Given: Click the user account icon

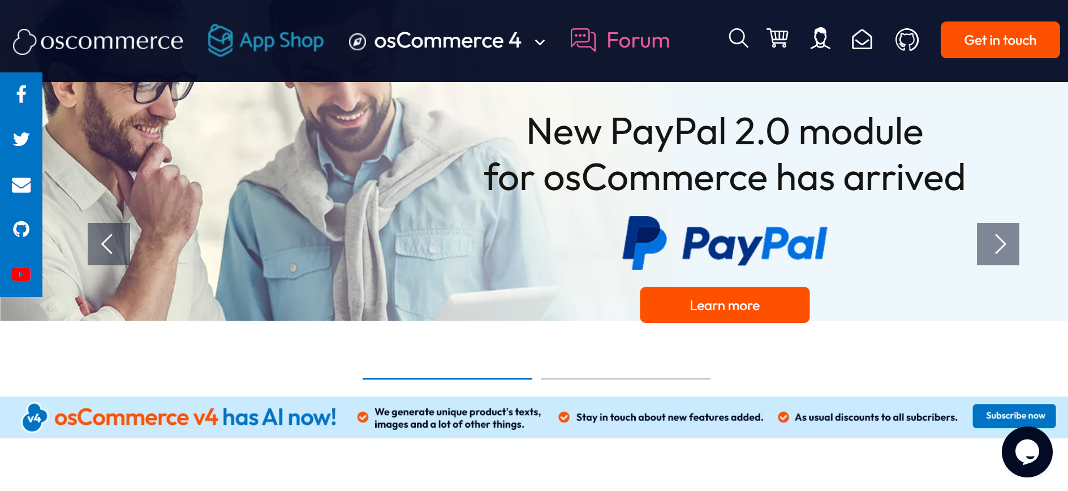Looking at the screenshot, I should tap(820, 38).
